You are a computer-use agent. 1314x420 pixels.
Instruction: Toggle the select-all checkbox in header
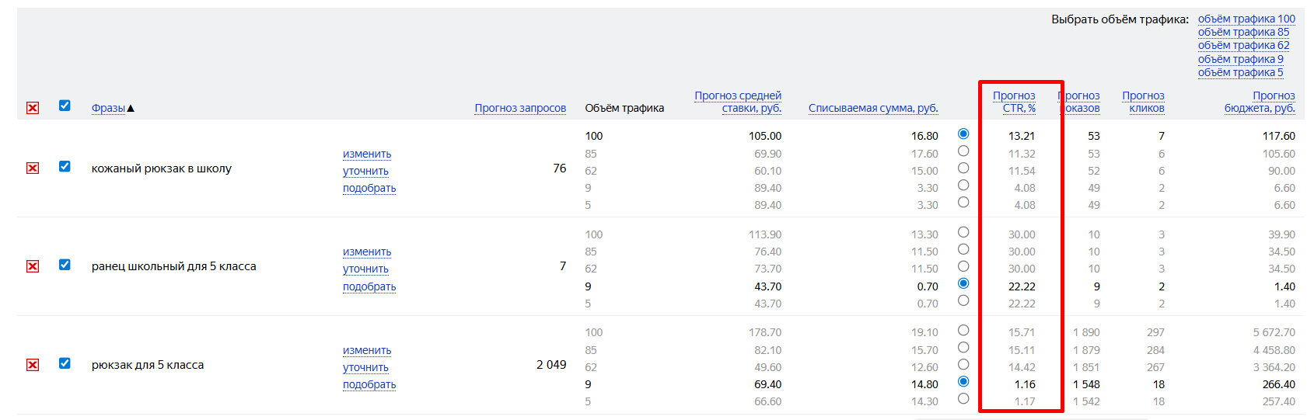[x=65, y=106]
